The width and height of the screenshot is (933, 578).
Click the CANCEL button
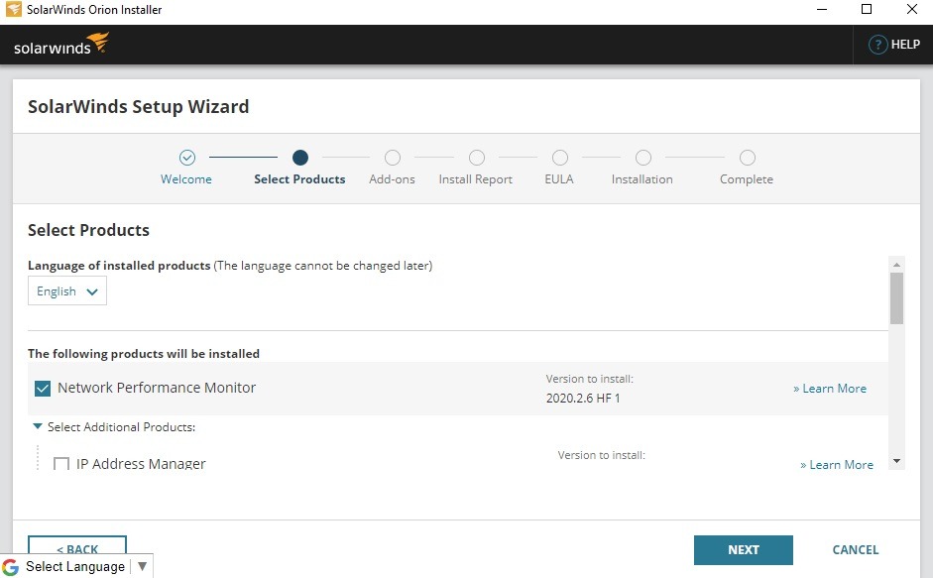click(x=855, y=549)
